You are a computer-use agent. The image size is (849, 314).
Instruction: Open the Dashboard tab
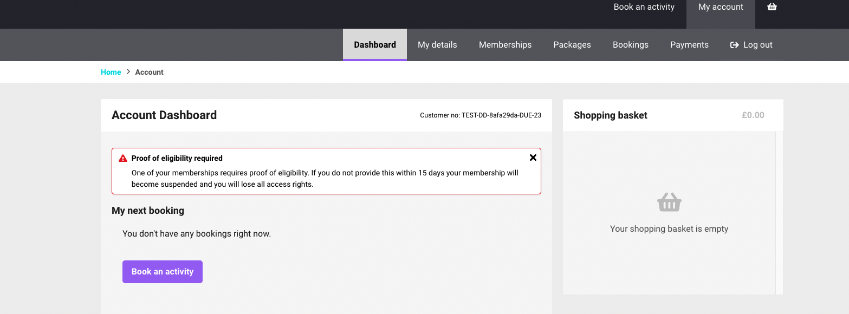[375, 45]
